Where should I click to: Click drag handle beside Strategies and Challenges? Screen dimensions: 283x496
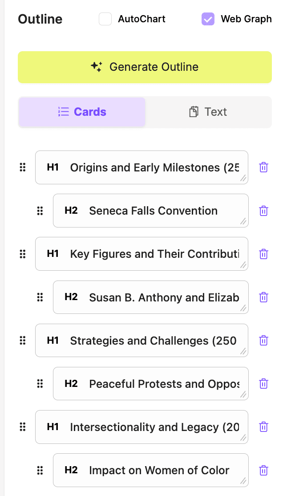tap(23, 341)
